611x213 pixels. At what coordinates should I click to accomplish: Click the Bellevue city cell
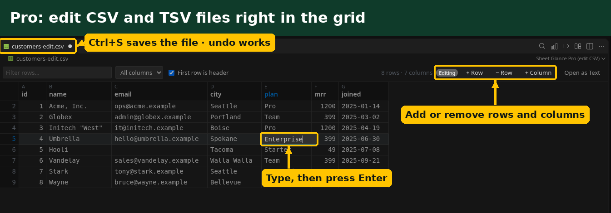234,182
